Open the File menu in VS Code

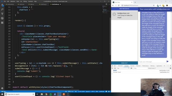coord(5,1)
